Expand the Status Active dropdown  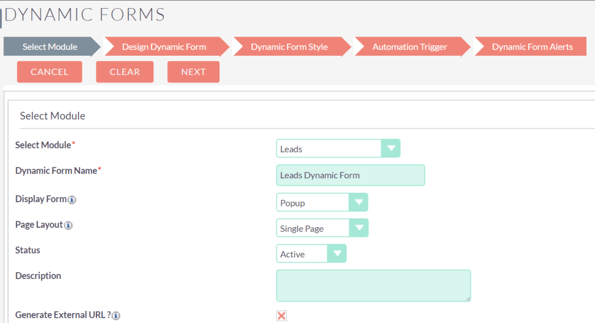[311, 254]
